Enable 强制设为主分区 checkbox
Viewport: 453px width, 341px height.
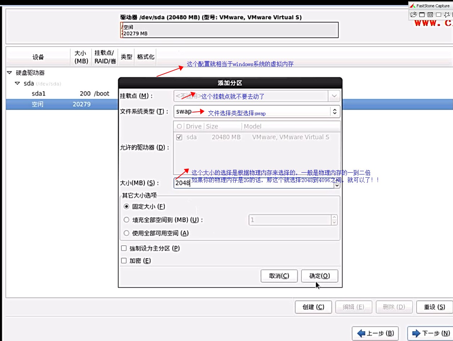pyautogui.click(x=124, y=249)
